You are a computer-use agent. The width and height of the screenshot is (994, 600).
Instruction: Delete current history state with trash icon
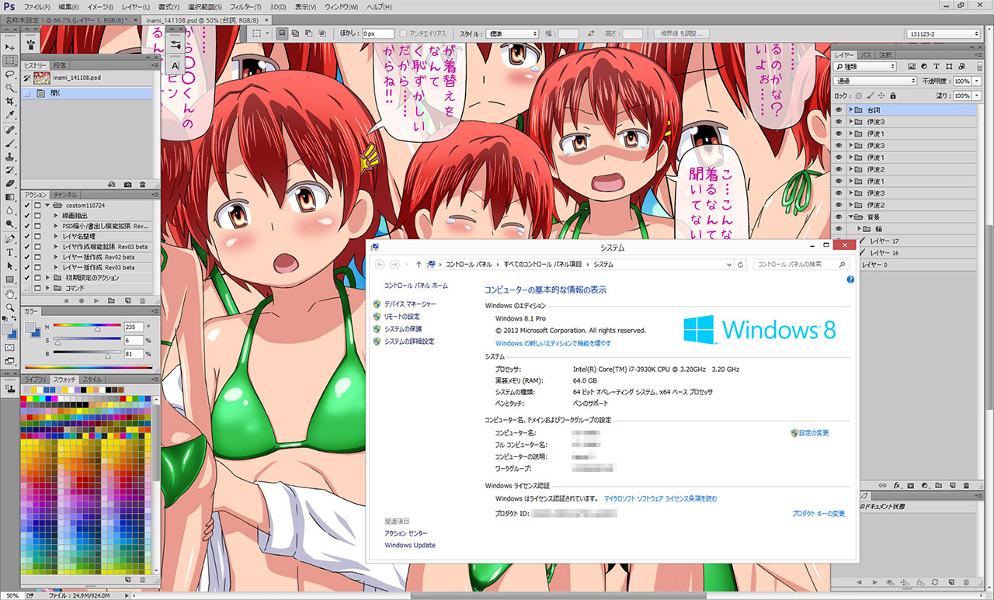(x=143, y=184)
